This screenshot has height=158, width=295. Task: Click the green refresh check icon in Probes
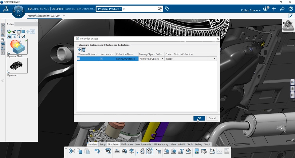pos(9,32)
